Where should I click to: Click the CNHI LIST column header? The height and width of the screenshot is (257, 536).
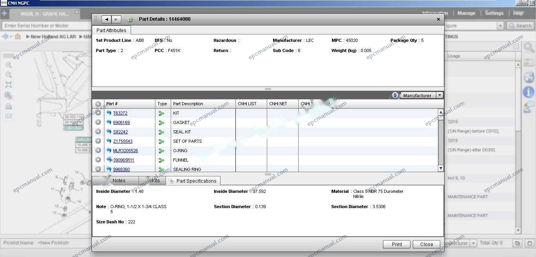point(251,104)
